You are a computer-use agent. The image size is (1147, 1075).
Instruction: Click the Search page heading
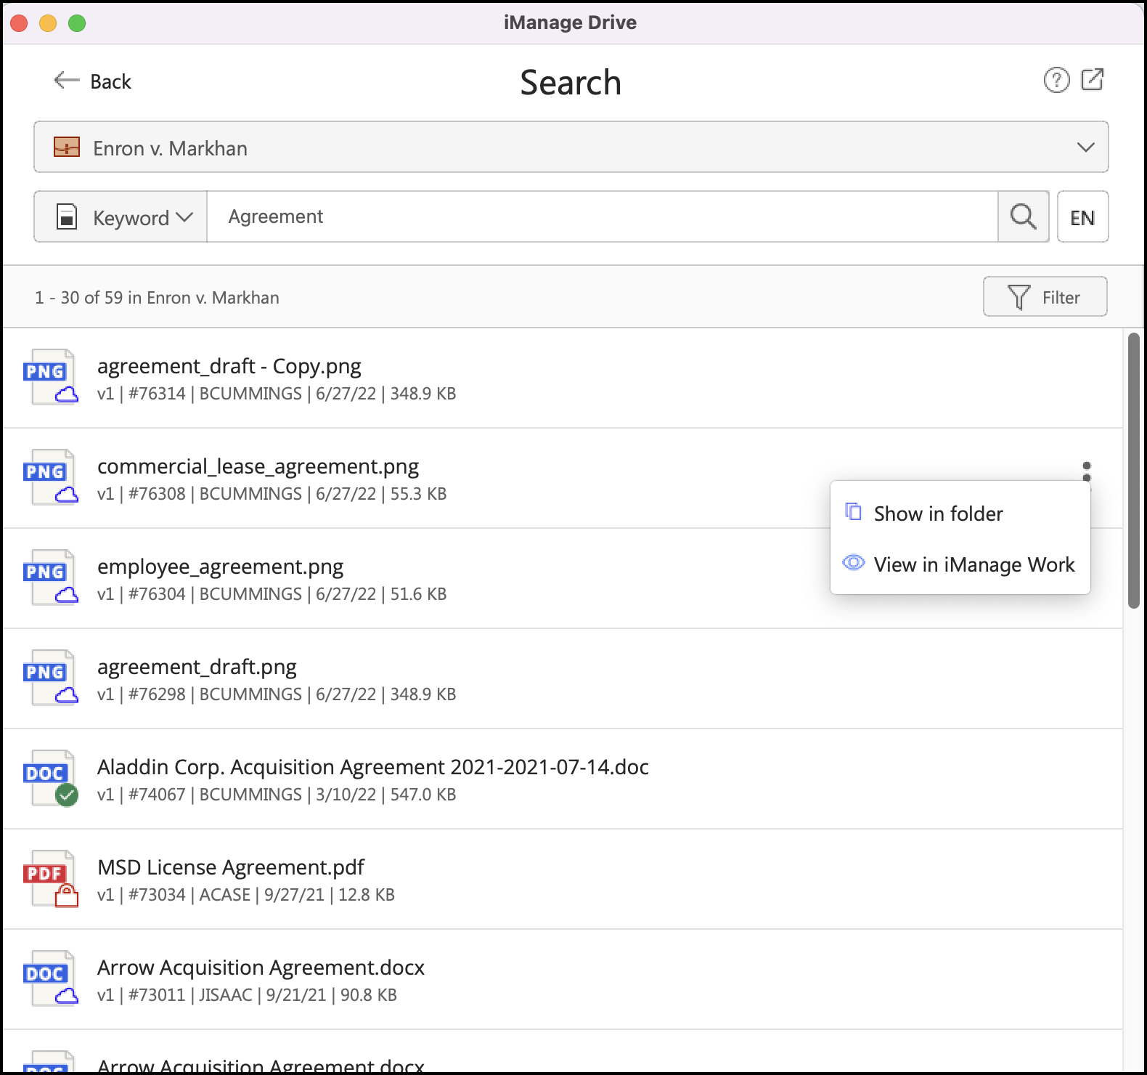pos(571,82)
